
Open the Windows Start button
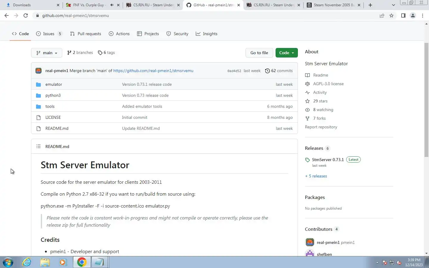pos(8,262)
